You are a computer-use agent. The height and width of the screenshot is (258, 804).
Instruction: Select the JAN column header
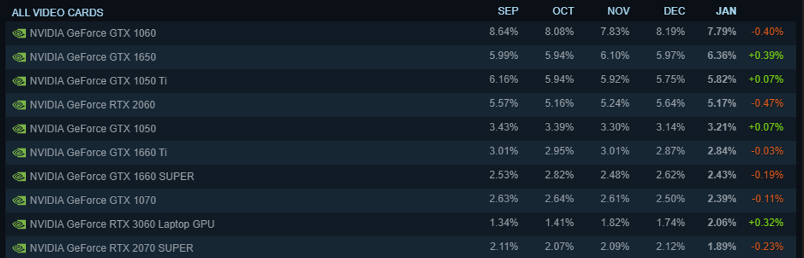[x=726, y=11]
